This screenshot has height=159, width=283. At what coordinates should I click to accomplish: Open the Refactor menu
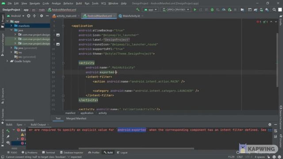[x=68, y=3]
